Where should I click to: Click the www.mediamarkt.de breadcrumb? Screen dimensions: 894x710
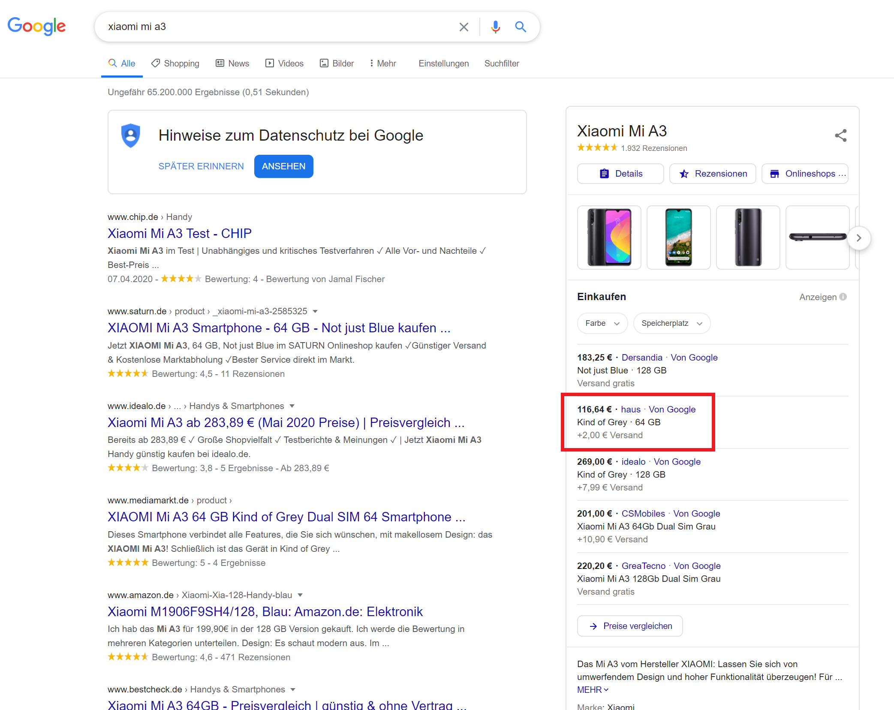point(148,500)
